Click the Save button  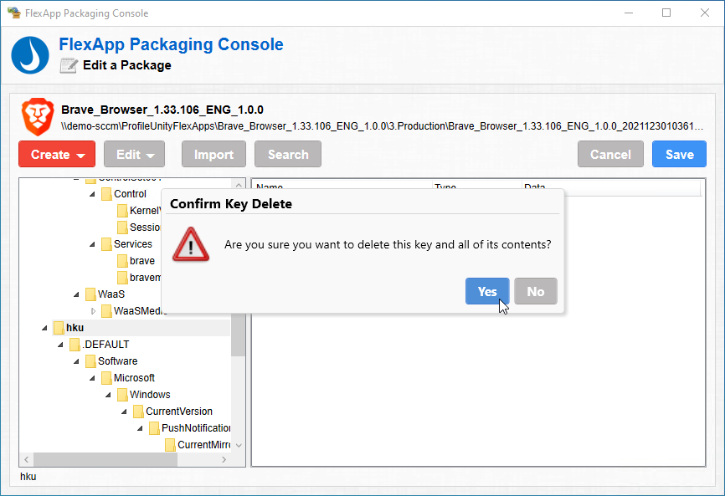(679, 155)
